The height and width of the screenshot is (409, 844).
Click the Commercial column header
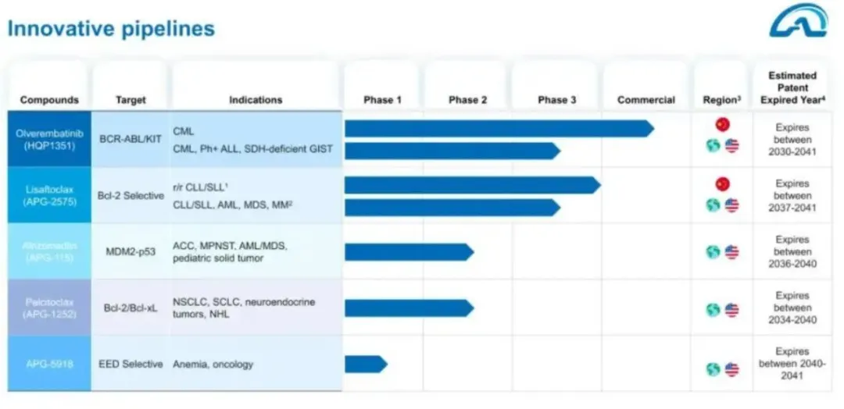[x=646, y=100]
